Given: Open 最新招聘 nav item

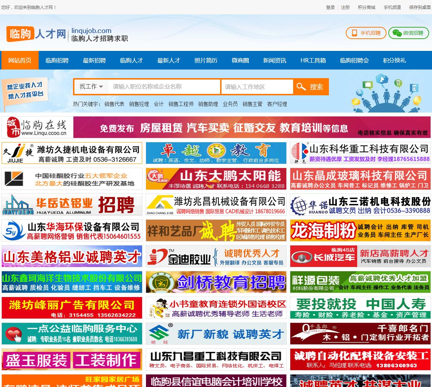Looking at the screenshot, I should click(94, 60).
